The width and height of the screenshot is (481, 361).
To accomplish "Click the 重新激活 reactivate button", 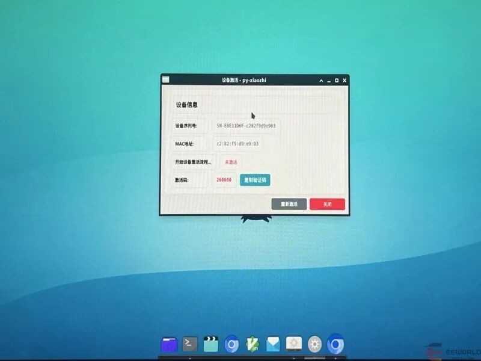I will coord(289,204).
